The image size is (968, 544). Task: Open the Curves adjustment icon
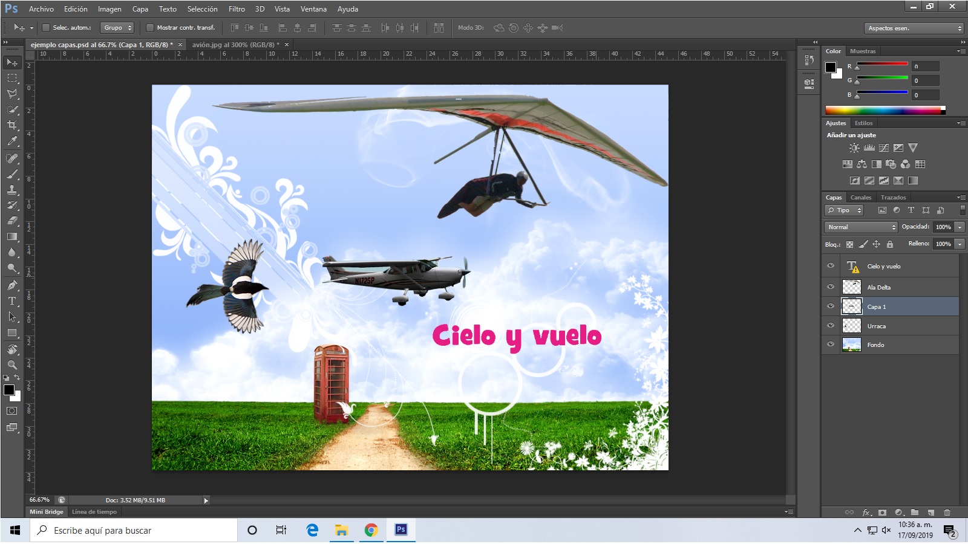883,147
